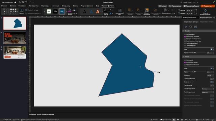Select the black WordArt letter A style
Screen dimensions: 216x121
85,12
